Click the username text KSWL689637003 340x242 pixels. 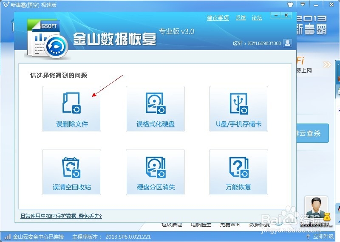(264, 43)
